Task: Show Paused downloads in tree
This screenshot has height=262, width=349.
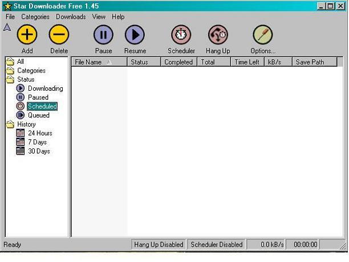Action: point(38,98)
